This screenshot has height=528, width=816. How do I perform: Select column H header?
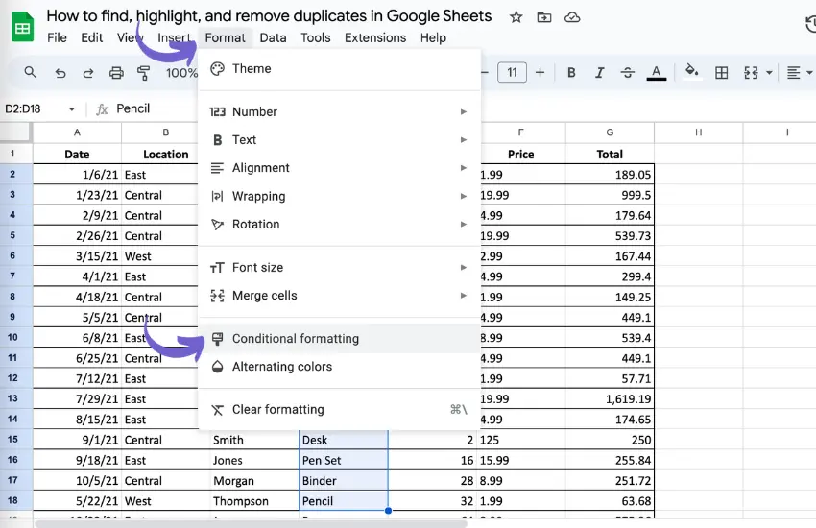pyautogui.click(x=698, y=132)
